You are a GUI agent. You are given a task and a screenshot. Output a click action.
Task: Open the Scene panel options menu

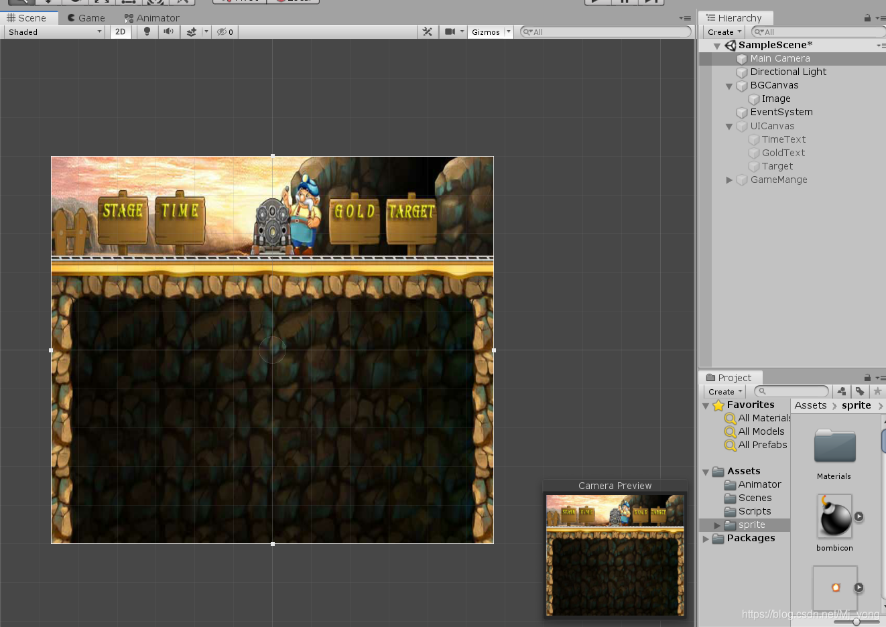pyautogui.click(x=685, y=18)
